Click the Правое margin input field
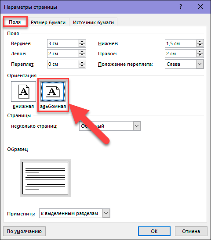 (x=181, y=54)
